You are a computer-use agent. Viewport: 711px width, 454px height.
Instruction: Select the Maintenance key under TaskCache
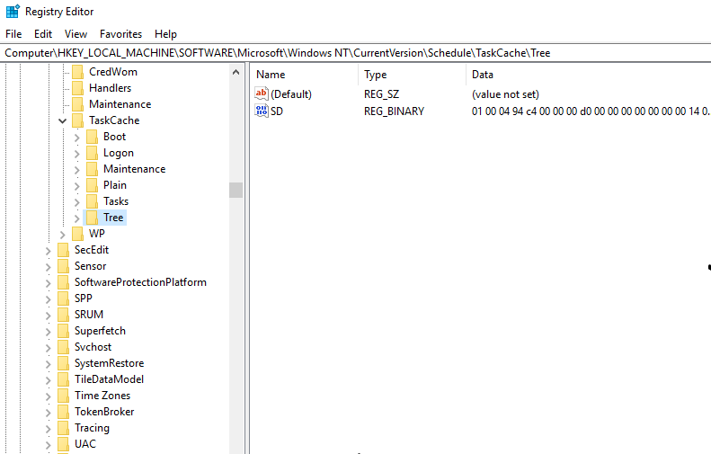(x=134, y=169)
